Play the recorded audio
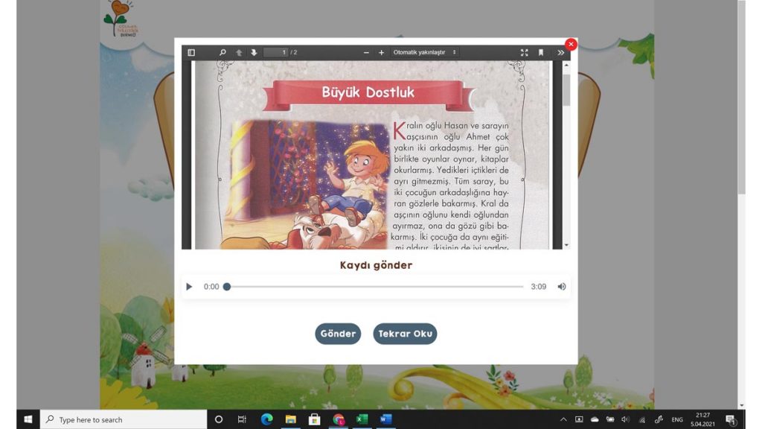The height and width of the screenshot is (429, 762). click(189, 287)
